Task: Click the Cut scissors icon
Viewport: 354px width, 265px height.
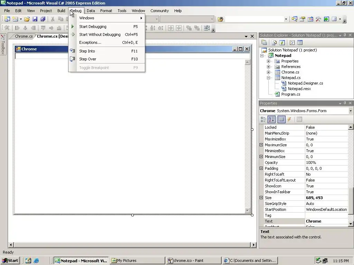Action: coord(53,19)
